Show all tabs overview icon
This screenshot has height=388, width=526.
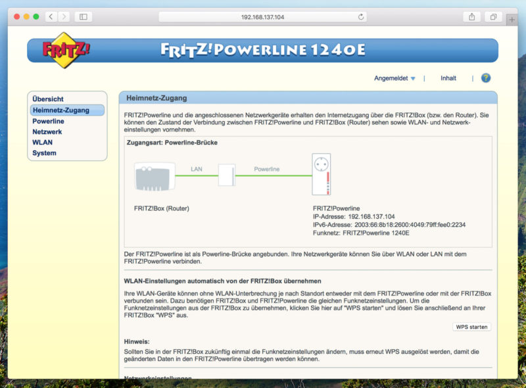click(493, 17)
